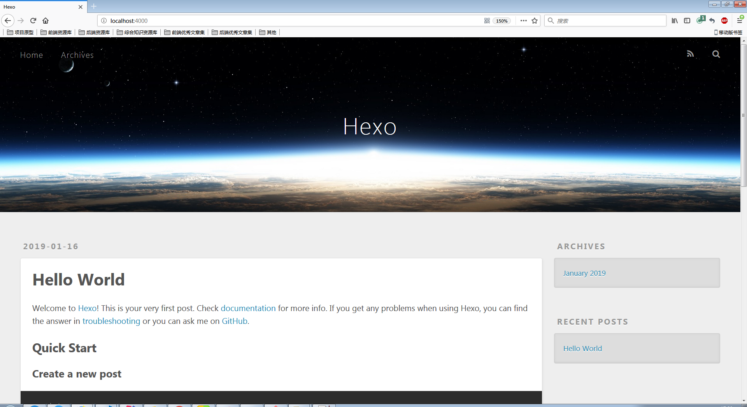The width and height of the screenshot is (747, 407).
Task: Toggle the browser sidebar icon
Action: click(687, 21)
